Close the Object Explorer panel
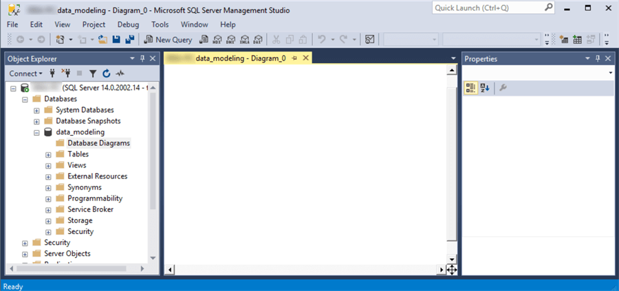 pyautogui.click(x=153, y=58)
